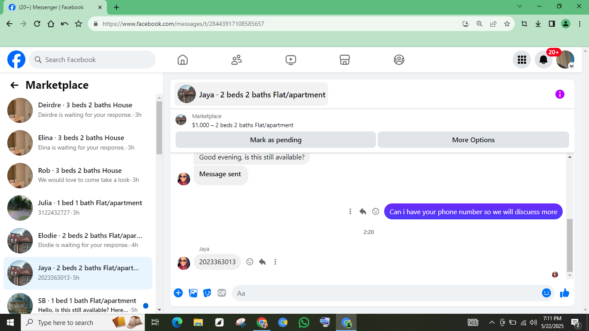Attach a photo using the image icon

tap(193, 293)
